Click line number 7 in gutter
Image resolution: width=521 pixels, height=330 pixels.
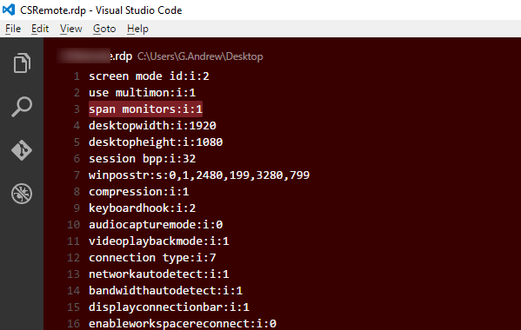pyautogui.click(x=77, y=175)
